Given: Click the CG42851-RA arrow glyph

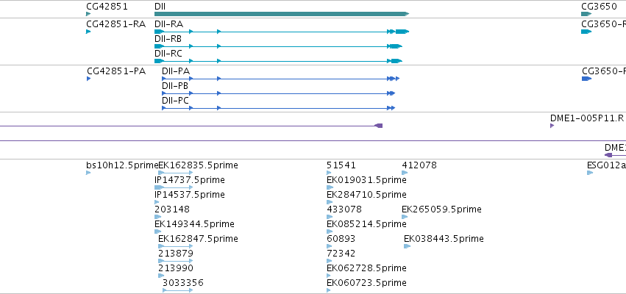Looking at the screenshot, I should pos(88,32).
